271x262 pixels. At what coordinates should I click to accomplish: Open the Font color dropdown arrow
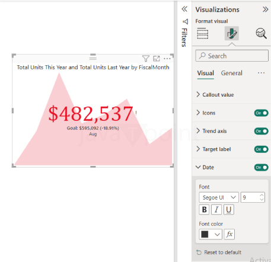tap(217, 235)
